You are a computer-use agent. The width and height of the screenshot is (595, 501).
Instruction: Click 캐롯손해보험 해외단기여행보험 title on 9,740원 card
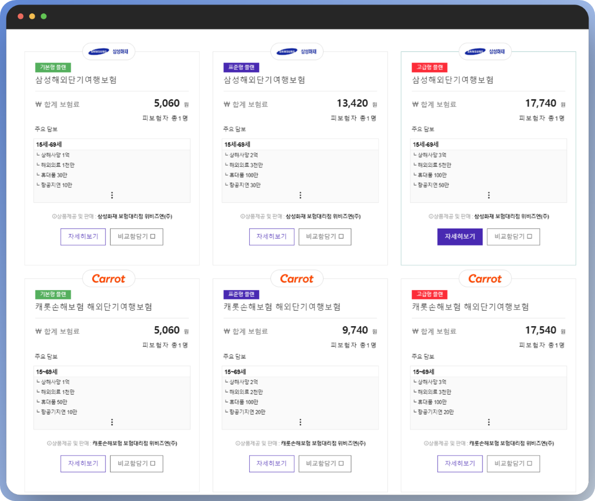[282, 307]
